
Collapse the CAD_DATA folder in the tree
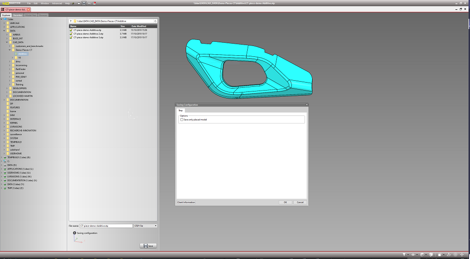click(x=7, y=42)
